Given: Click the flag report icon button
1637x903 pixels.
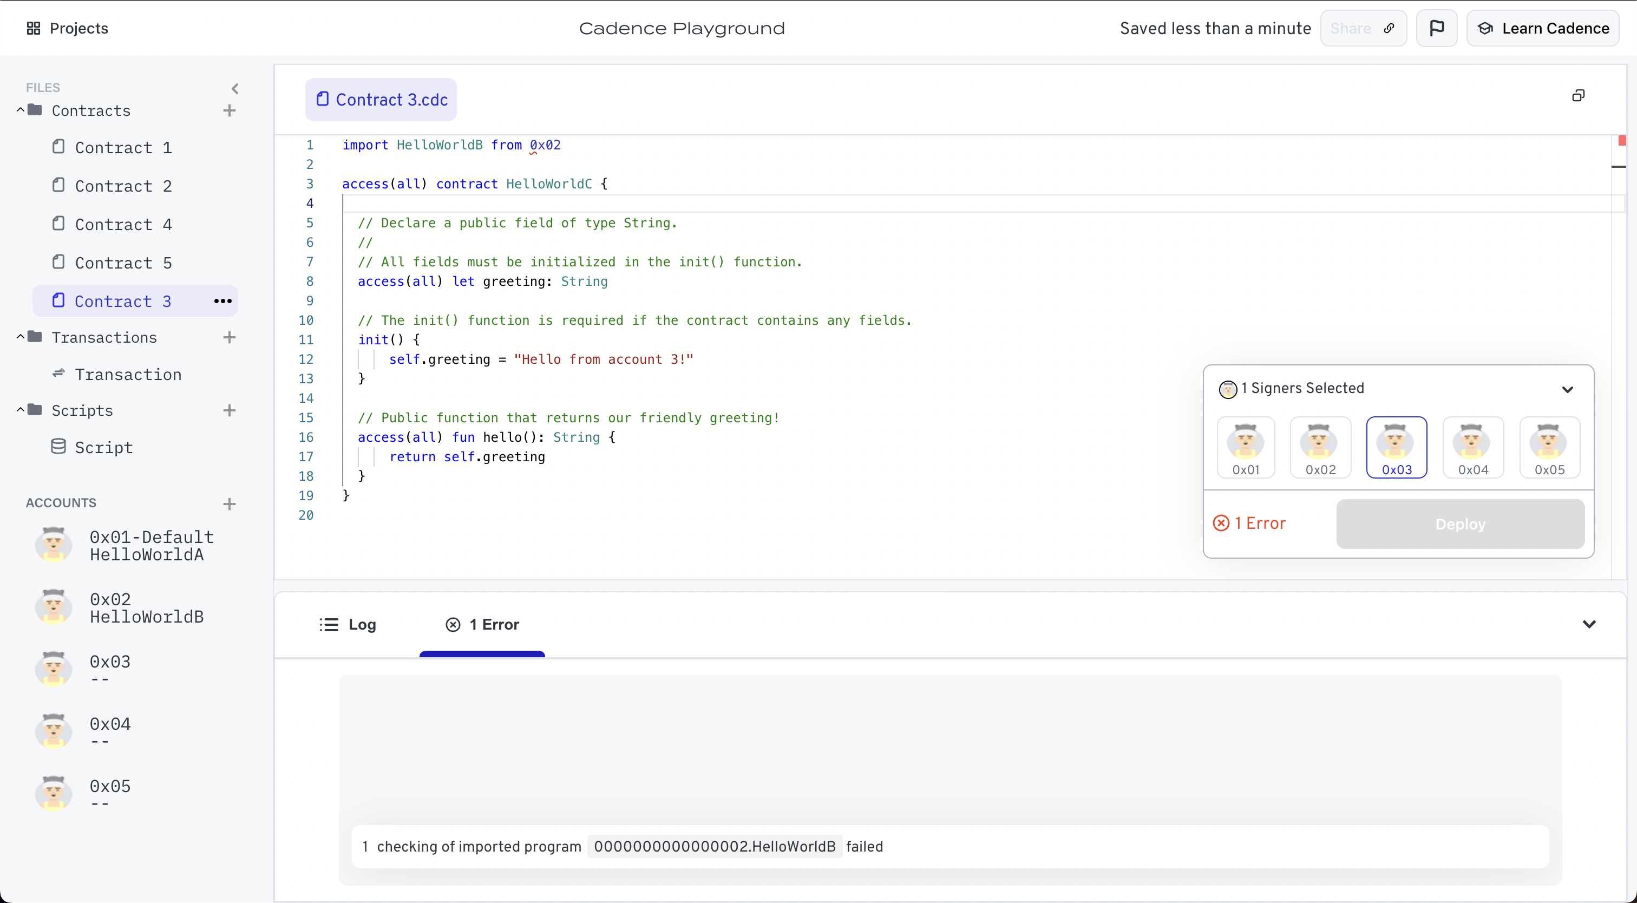Looking at the screenshot, I should pyautogui.click(x=1436, y=28).
